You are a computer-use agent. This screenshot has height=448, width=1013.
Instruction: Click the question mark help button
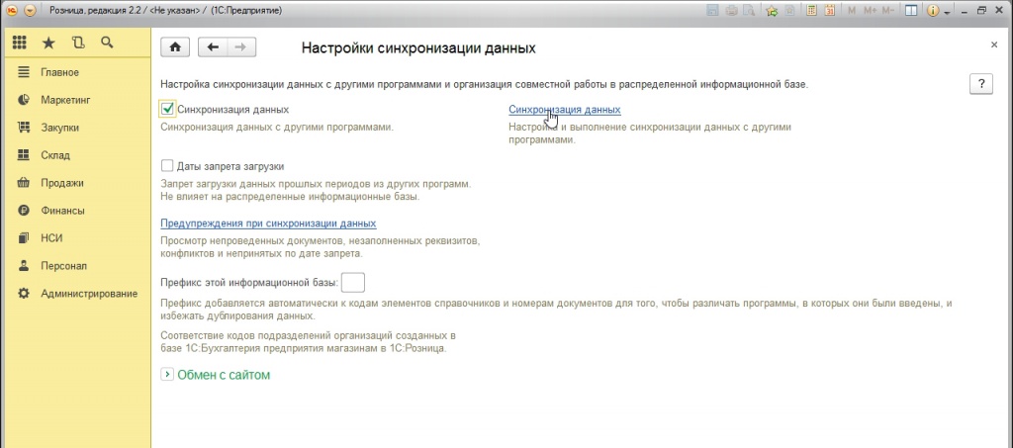(x=980, y=84)
